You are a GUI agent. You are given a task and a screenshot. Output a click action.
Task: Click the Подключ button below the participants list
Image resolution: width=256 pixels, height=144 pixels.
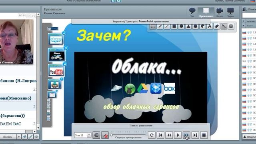249,137
